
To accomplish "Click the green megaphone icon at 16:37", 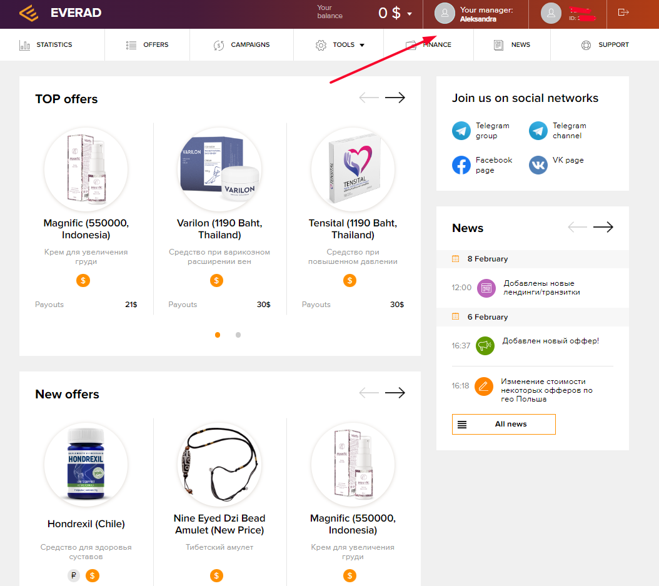I will click(485, 346).
